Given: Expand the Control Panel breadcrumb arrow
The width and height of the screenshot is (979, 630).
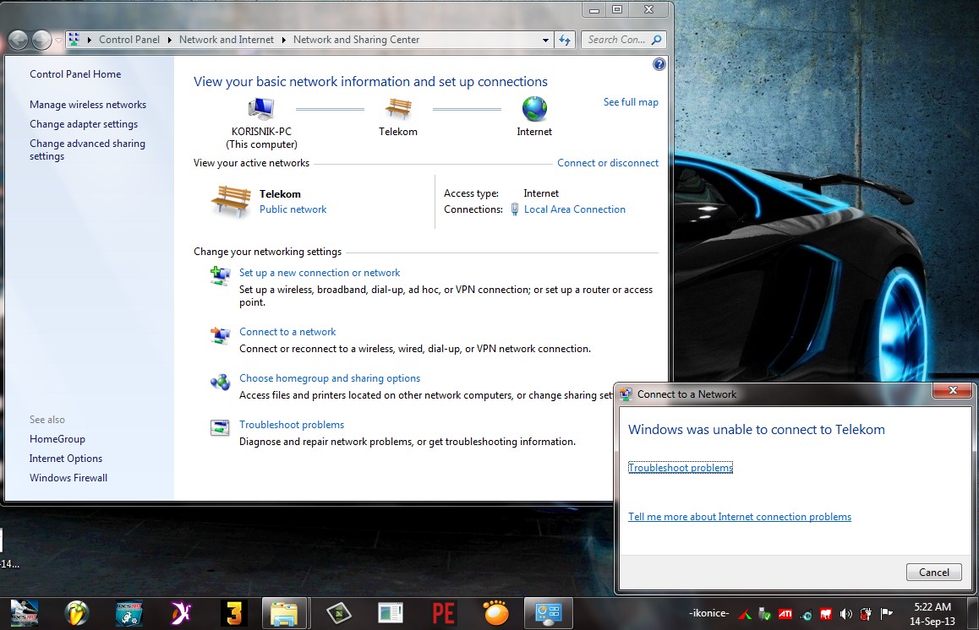Looking at the screenshot, I should coord(169,40).
